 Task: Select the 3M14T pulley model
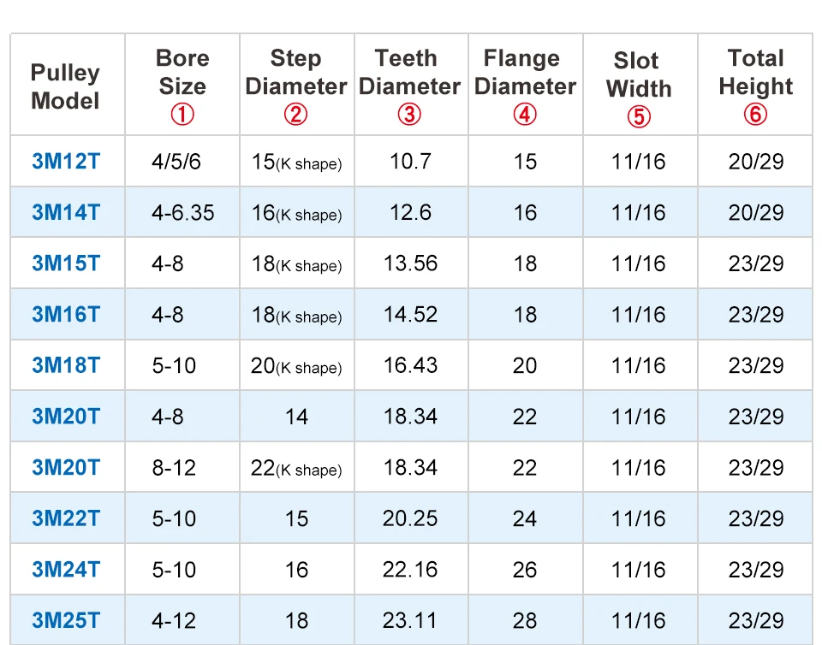[x=66, y=212]
